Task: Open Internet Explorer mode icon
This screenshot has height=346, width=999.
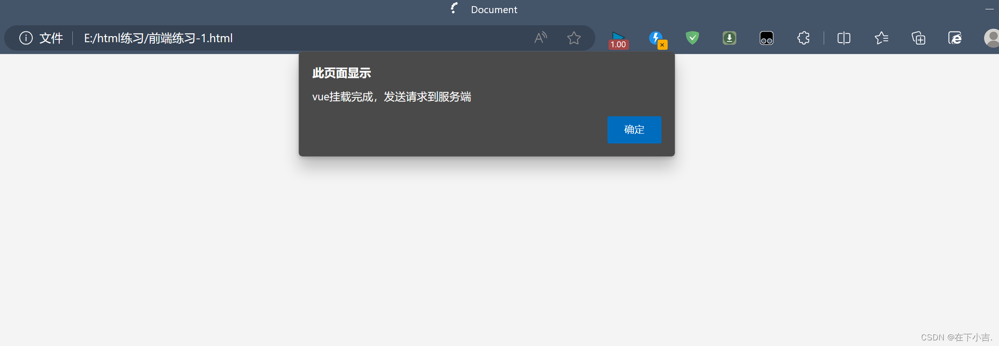Action: (x=955, y=38)
